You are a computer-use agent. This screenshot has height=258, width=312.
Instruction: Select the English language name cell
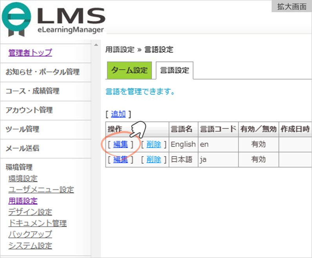(x=183, y=144)
